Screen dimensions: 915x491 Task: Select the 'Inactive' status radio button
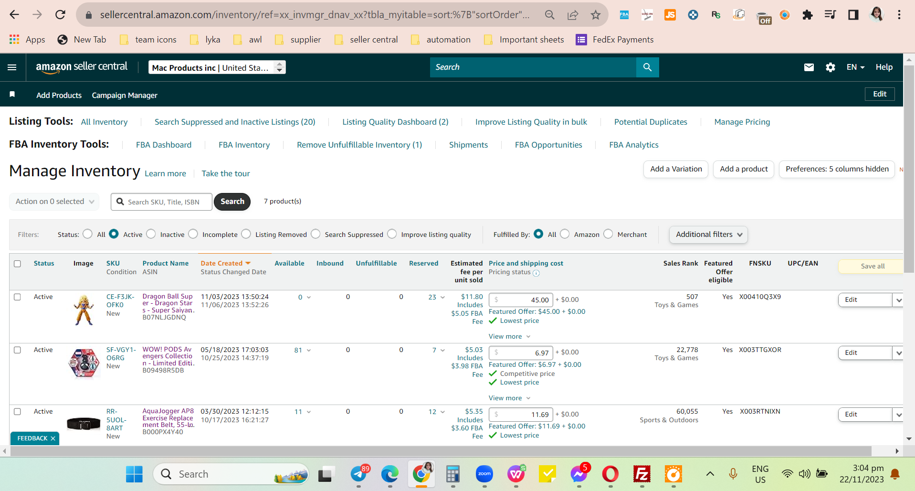click(x=151, y=234)
